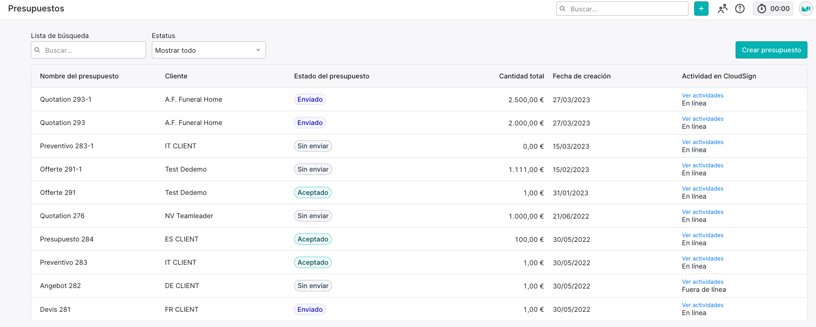Open the Devis 281 row
The width and height of the screenshot is (816, 327).
point(419,309)
